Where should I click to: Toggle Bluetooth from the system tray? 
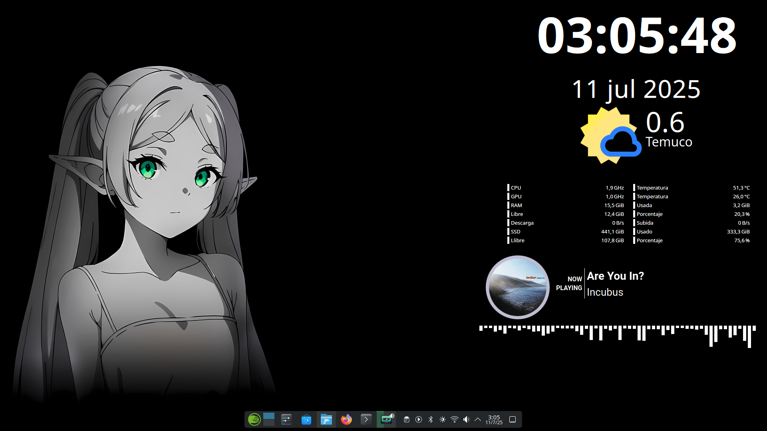click(431, 419)
